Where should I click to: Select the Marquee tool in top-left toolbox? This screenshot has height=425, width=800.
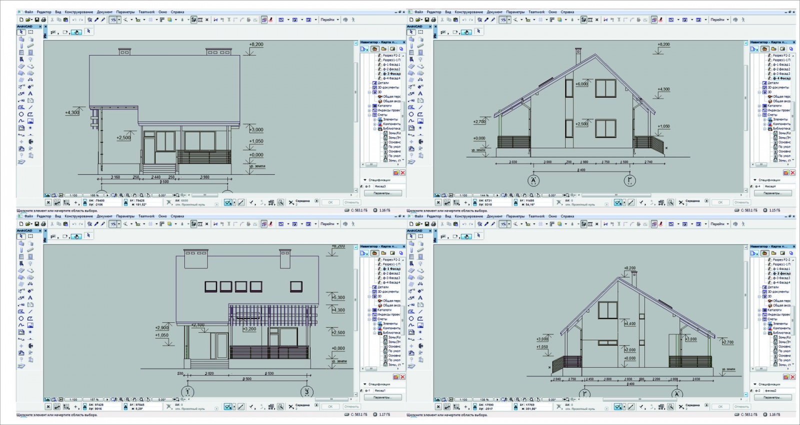tap(30, 32)
